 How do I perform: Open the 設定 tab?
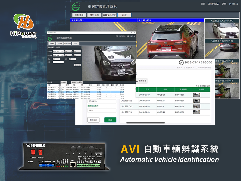[124, 14]
